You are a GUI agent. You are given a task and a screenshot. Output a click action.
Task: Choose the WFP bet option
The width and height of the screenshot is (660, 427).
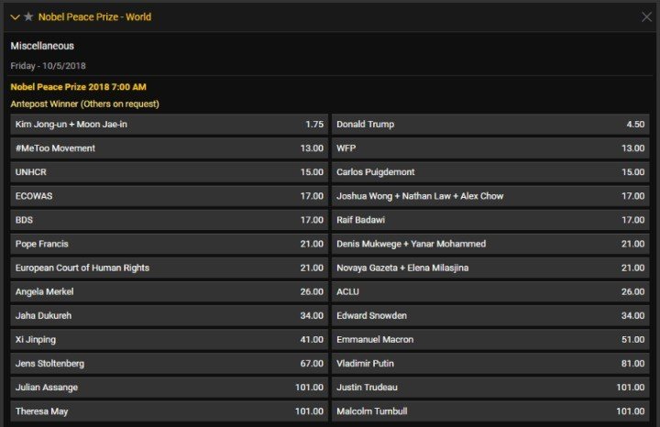click(490, 148)
